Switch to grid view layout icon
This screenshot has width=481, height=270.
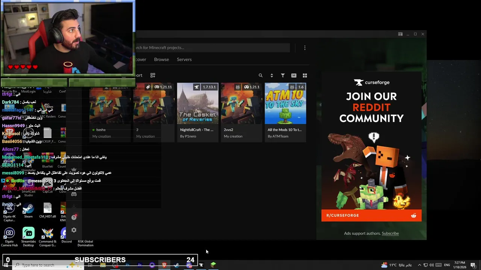(305, 75)
